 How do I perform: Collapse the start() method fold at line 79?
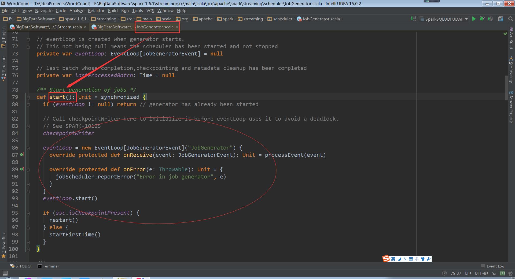28,97
